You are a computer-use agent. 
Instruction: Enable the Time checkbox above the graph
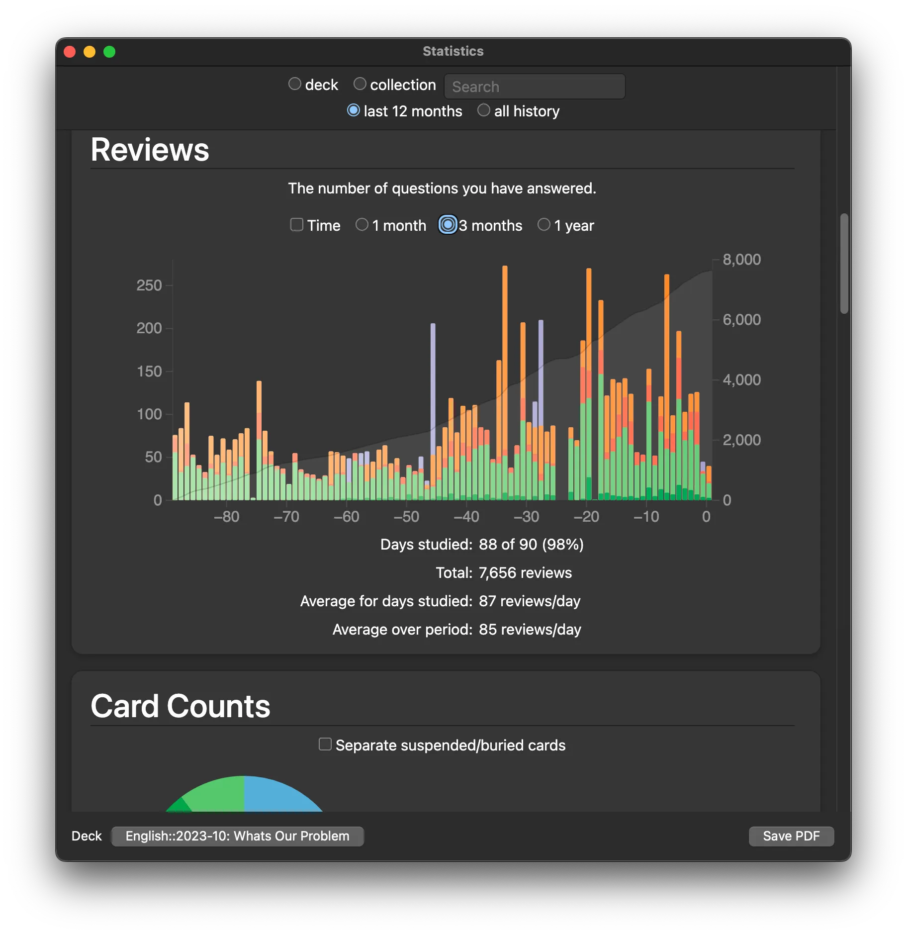click(x=297, y=225)
